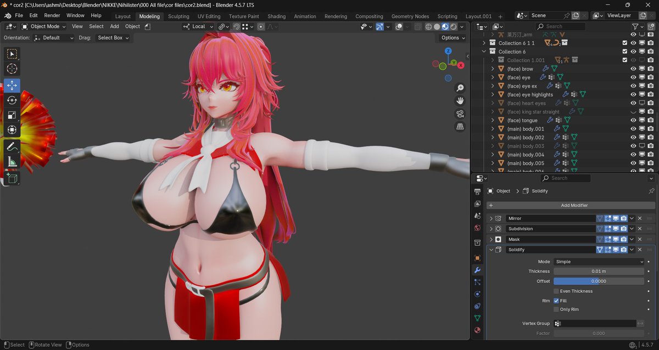Open the Modifiers properties tab wrench icon
This screenshot has width=659, height=350.
click(477, 270)
